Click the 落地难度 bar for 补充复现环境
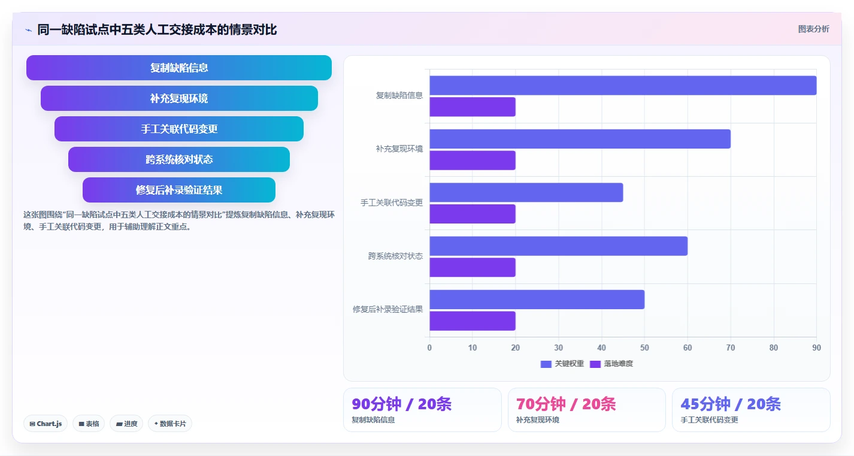Image resolution: width=854 pixels, height=456 pixels. point(473,160)
